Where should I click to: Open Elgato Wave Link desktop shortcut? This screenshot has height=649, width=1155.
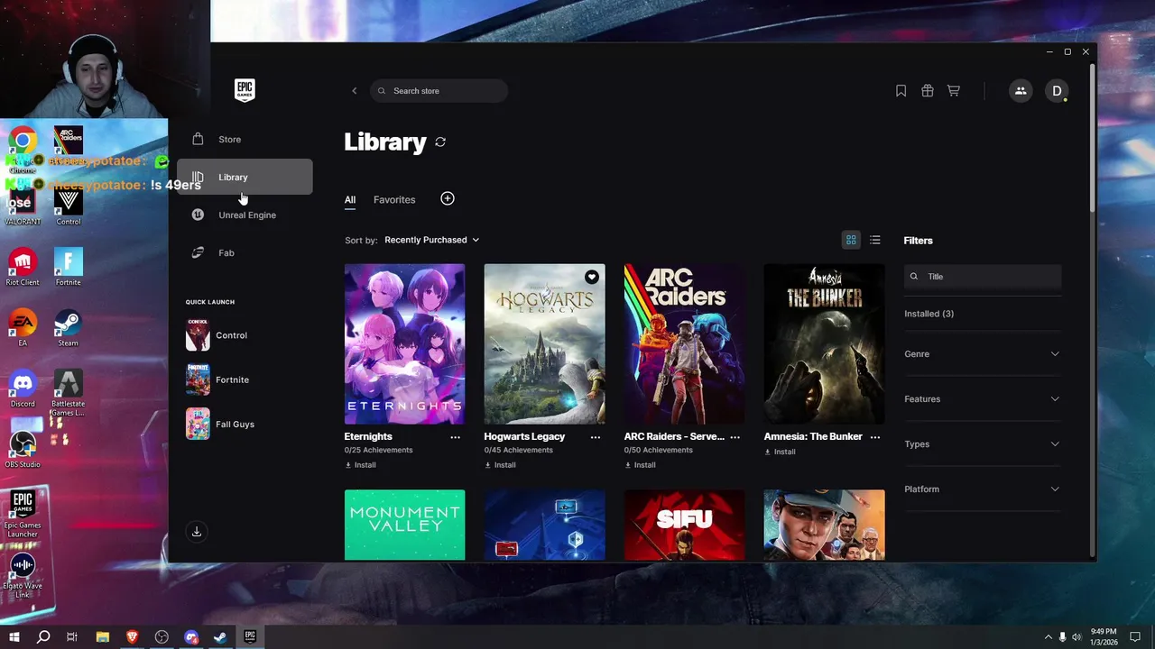(x=23, y=575)
